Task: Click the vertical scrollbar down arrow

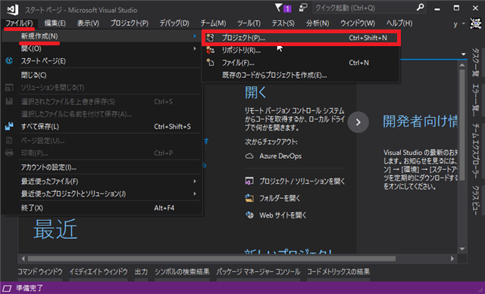Action: click(462, 249)
